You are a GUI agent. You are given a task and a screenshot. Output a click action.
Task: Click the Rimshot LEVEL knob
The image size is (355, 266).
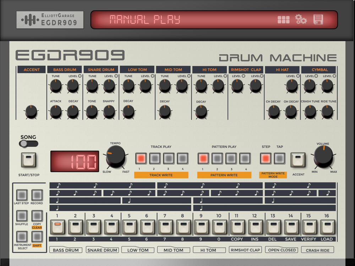237,86
